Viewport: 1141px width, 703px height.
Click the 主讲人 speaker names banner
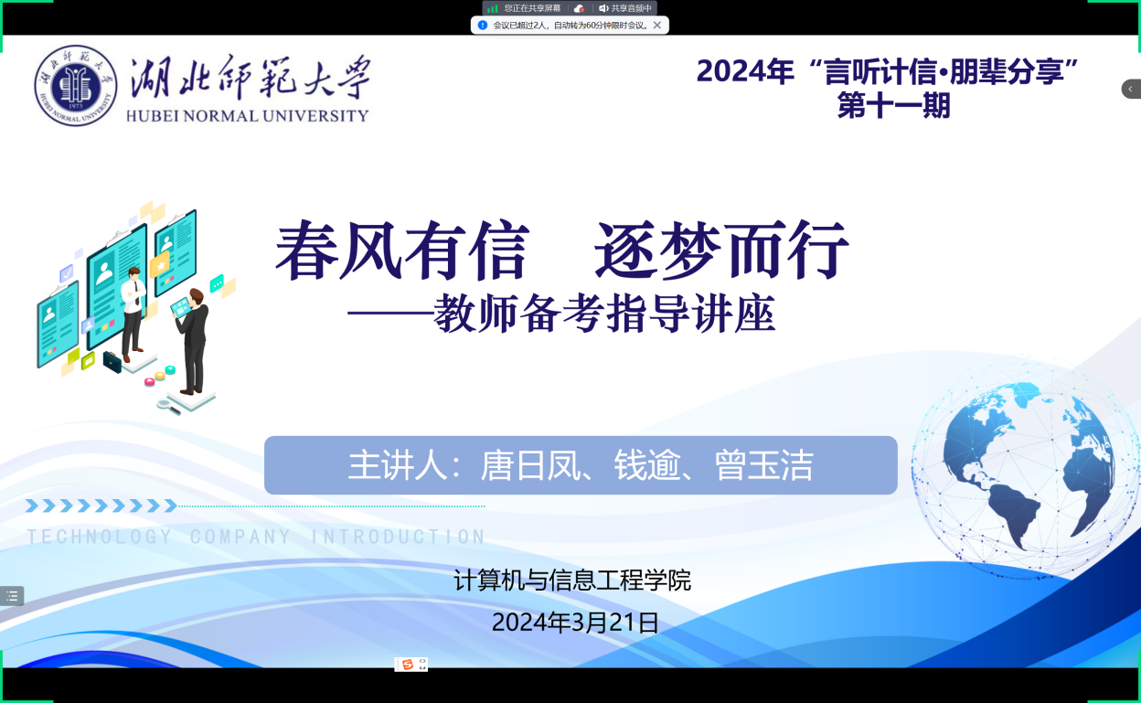[581, 465]
